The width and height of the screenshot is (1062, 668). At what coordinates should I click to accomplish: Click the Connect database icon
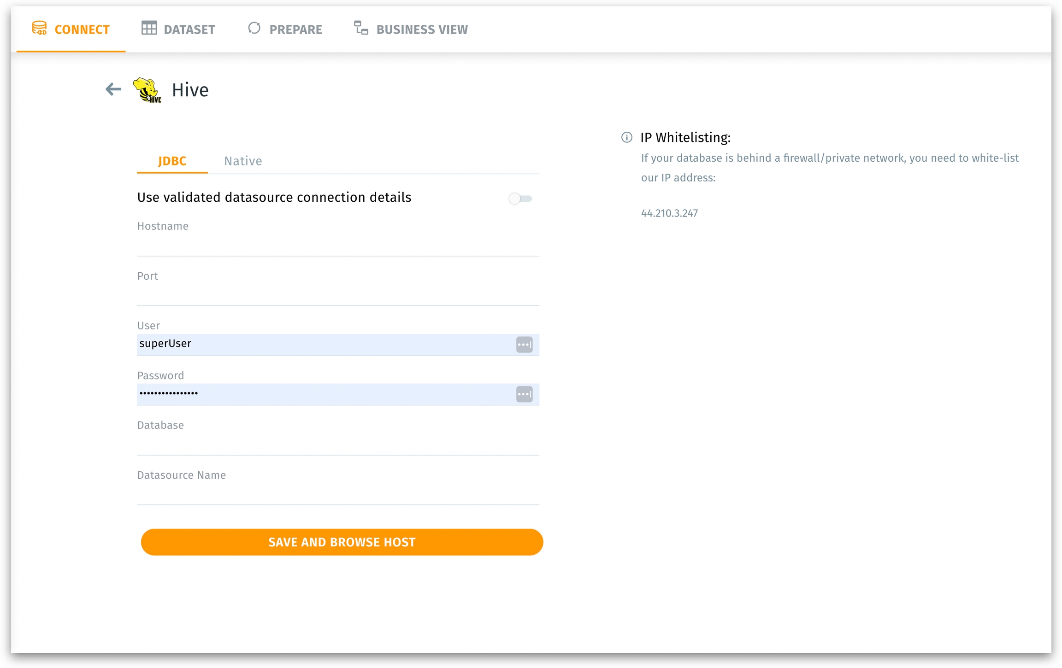(39, 29)
